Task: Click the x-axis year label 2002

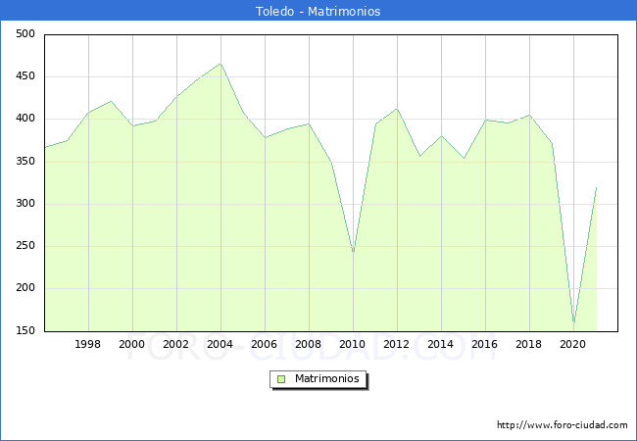Action: coord(175,344)
